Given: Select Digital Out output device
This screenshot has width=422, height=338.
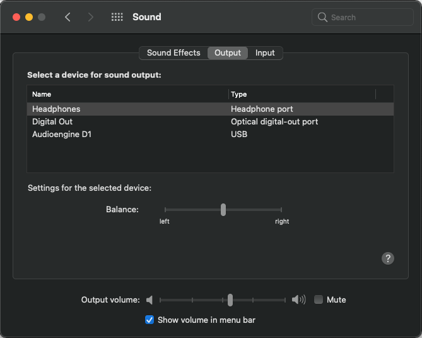Looking at the screenshot, I should [x=210, y=121].
